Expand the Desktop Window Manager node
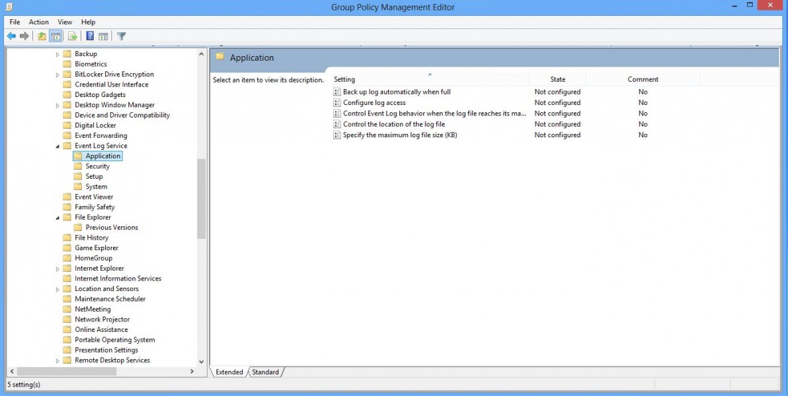Viewport: 788px width, 396px height. pyautogui.click(x=58, y=106)
